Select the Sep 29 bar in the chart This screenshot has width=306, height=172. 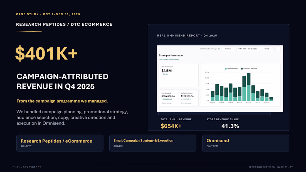(213, 96)
